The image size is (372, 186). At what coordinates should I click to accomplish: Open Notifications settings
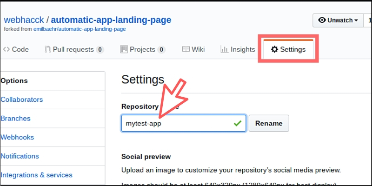pyautogui.click(x=20, y=156)
